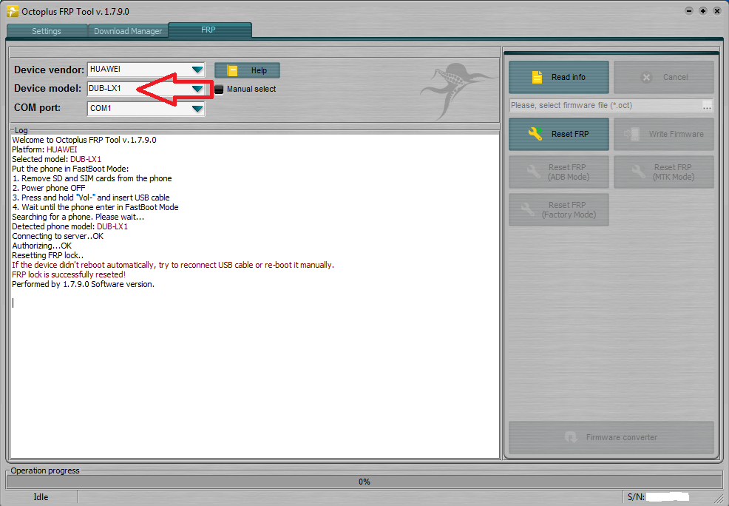The image size is (729, 506).
Task: Expand the Device vendor dropdown arrow
Action: click(x=197, y=70)
